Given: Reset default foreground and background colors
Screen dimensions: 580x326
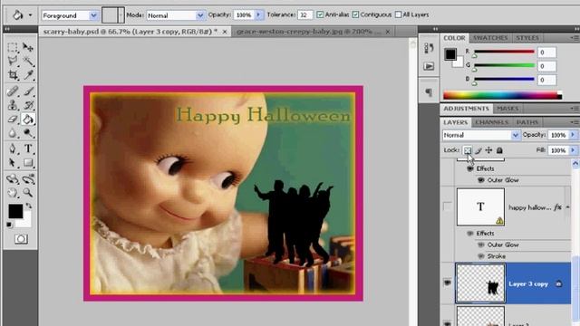Looking at the screenshot, I should (x=9, y=225).
